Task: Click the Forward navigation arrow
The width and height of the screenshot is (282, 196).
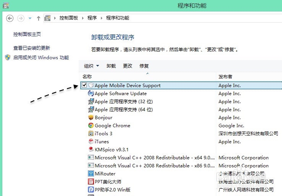Action: coord(21,18)
